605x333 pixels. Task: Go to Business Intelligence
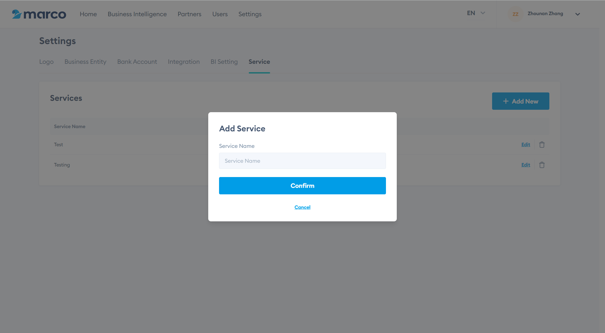click(x=137, y=14)
